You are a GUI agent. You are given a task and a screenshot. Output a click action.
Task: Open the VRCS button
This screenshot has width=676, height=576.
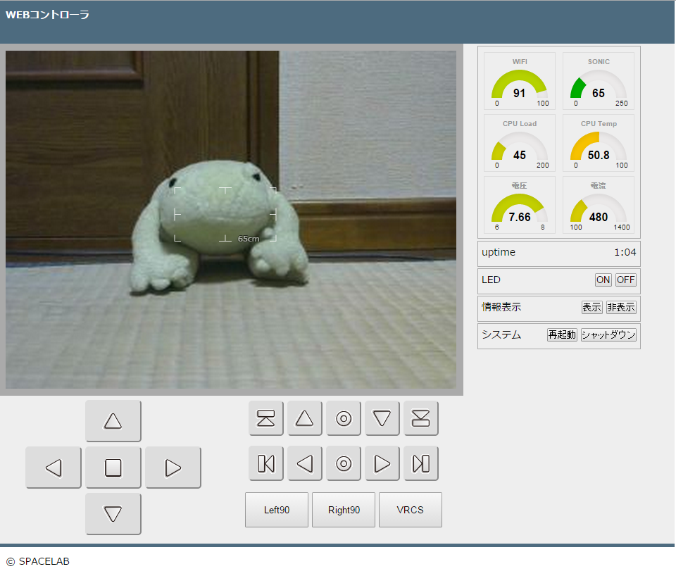[x=411, y=510]
